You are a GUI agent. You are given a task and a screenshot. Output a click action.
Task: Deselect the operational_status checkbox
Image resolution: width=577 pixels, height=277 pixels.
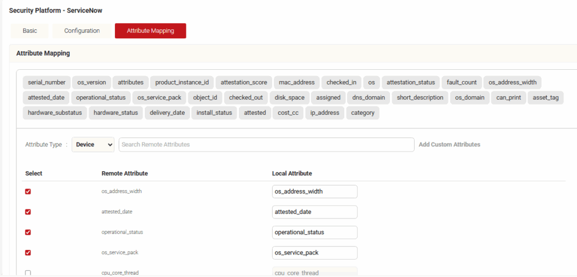(28, 232)
